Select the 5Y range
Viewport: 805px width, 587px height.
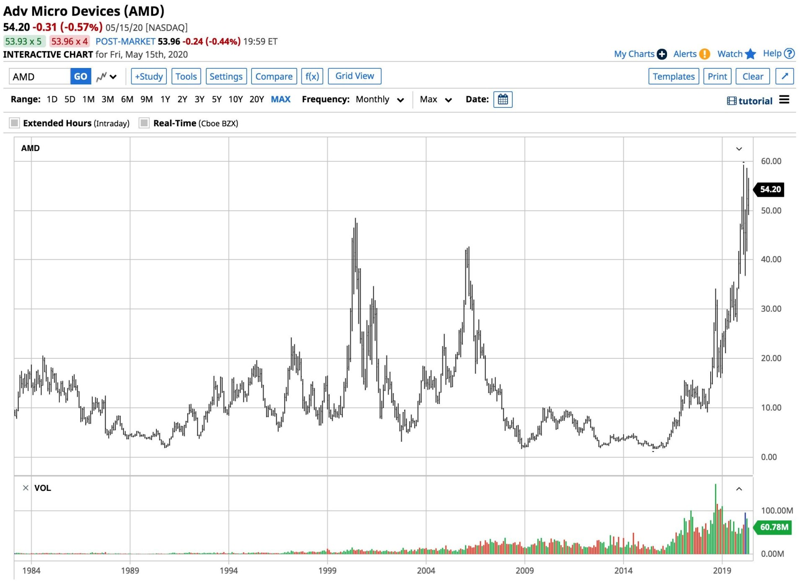point(216,99)
